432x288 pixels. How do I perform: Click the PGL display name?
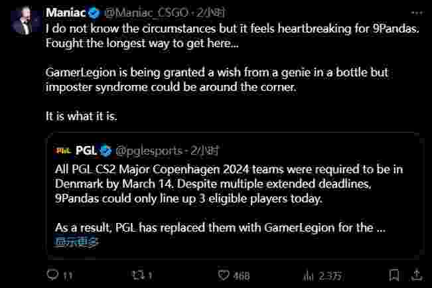pos(86,149)
